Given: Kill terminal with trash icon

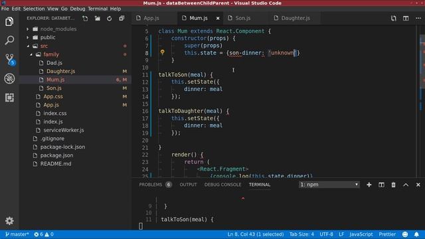Looking at the screenshot, I should tap(394, 185).
